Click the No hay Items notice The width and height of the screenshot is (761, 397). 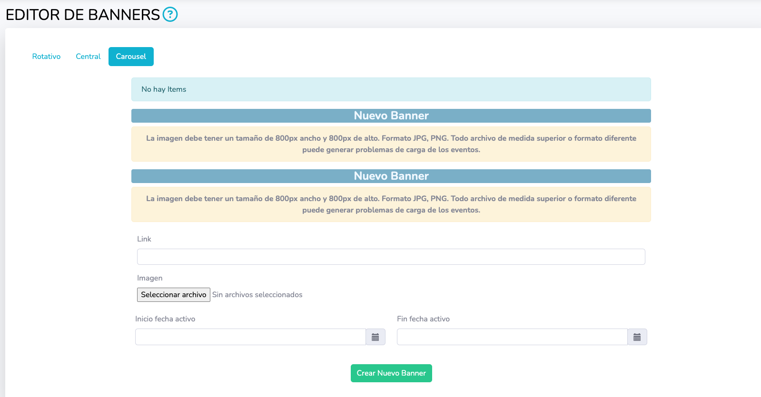click(x=391, y=89)
